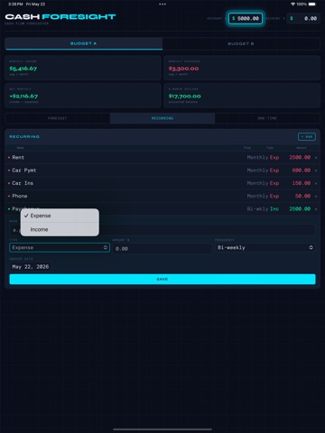325x433 pixels.
Task: Click the Car Pymt amount 600.00
Action: (302, 170)
